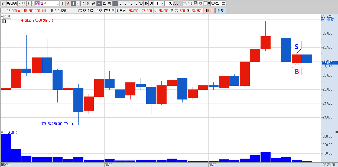Select 주 weekly chart tab
This screenshot has width=338, height=167.
(83, 3)
